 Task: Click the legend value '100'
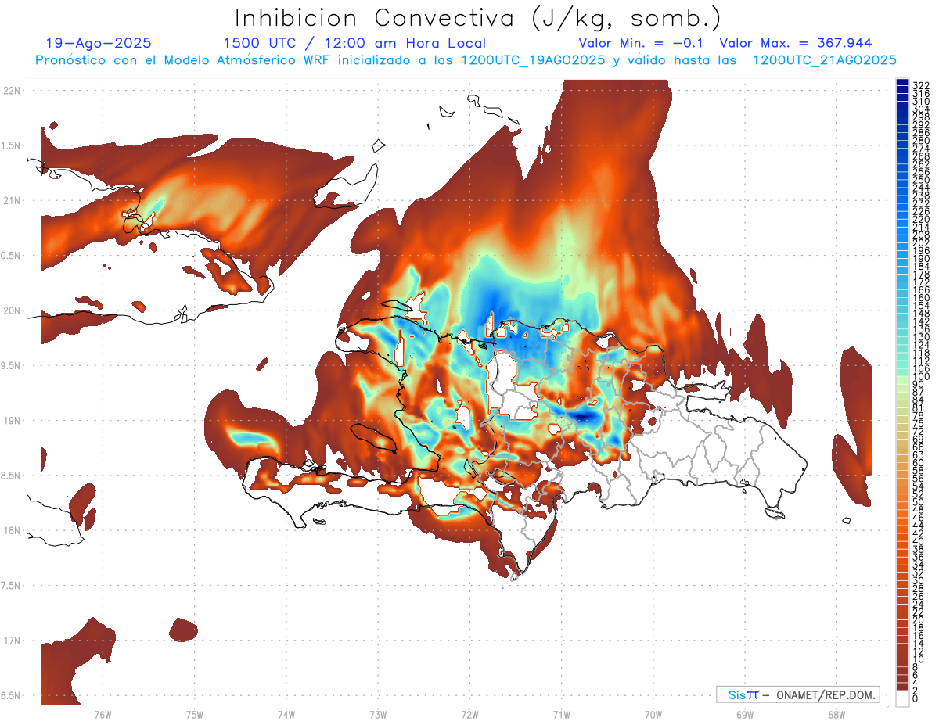pos(921,377)
